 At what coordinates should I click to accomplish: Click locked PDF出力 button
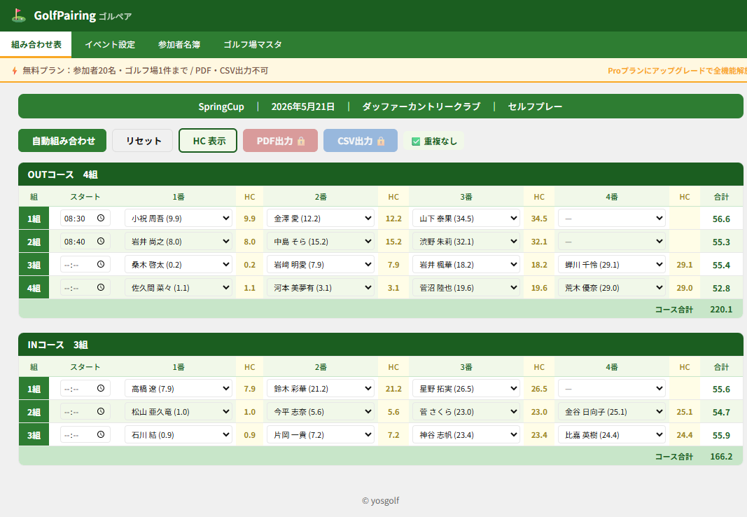(280, 141)
